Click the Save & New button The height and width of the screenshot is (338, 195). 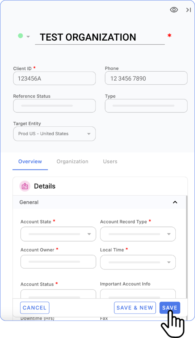point(135,308)
